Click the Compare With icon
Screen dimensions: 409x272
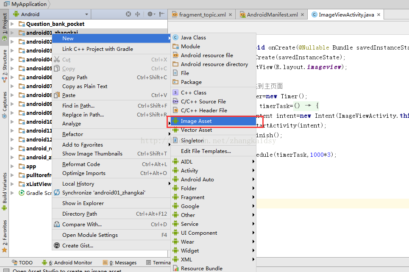tap(57, 224)
